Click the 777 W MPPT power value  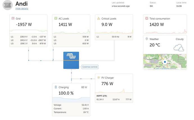click(x=128, y=99)
